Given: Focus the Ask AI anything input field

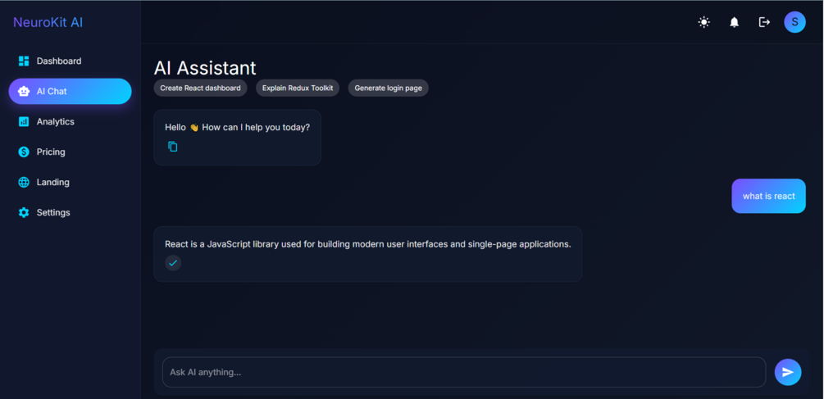Looking at the screenshot, I should point(464,372).
